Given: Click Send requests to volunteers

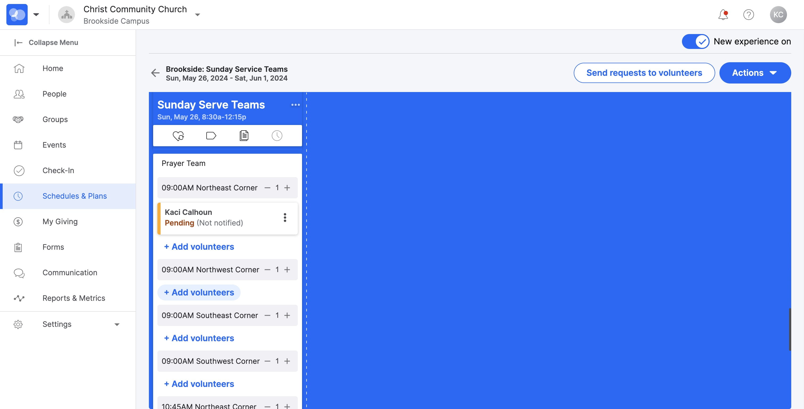Looking at the screenshot, I should pyautogui.click(x=644, y=73).
